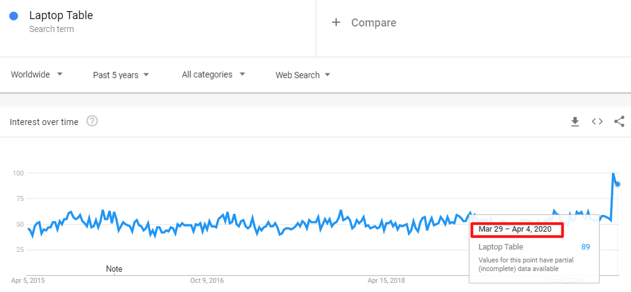The height and width of the screenshot is (292, 631).
Task: Click the Note marker on the chart
Action: click(x=114, y=269)
